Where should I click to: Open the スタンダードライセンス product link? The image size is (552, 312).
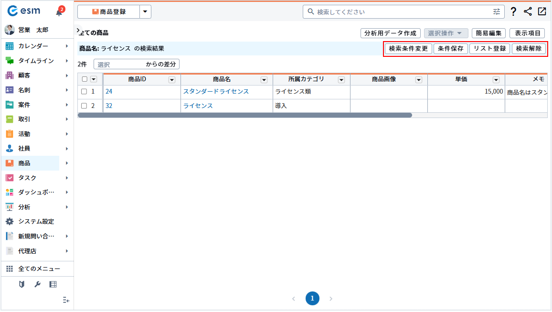[216, 92]
